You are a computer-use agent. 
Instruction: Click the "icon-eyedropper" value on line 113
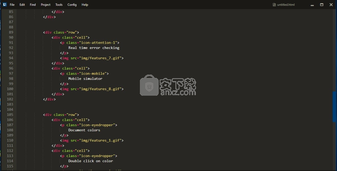97,156
